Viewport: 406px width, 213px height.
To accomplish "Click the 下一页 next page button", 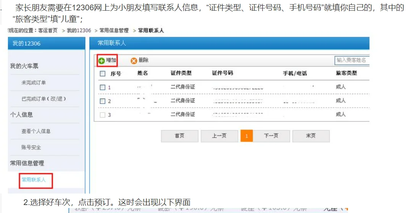I will (x=271, y=136).
